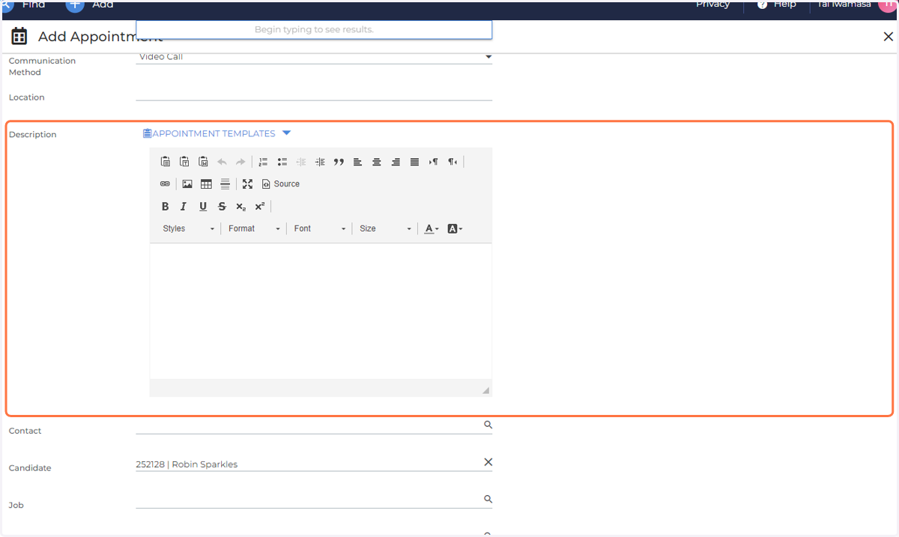
Task: Open the Styles dropdown
Action: [x=189, y=229]
